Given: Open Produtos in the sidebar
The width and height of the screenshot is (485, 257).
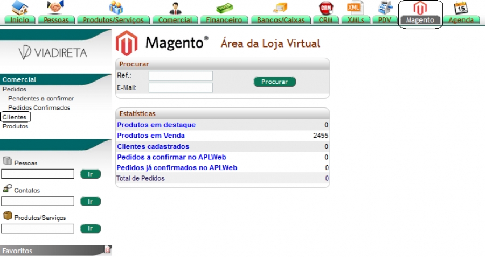Looking at the screenshot, I should [15, 126].
